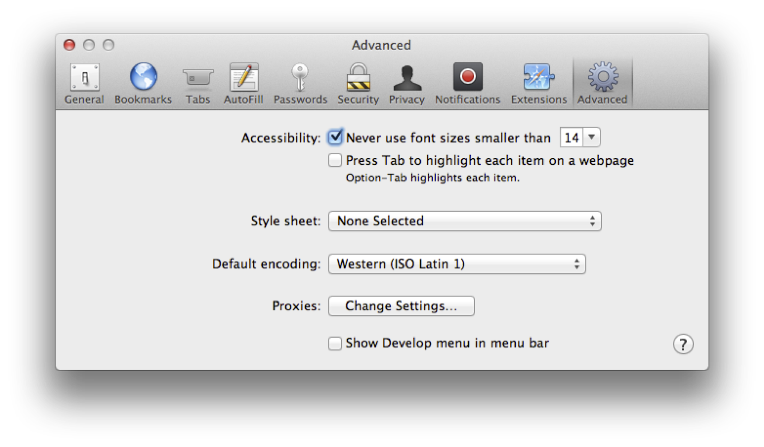Click the Accessibility label
764x447 pixels.
point(281,138)
